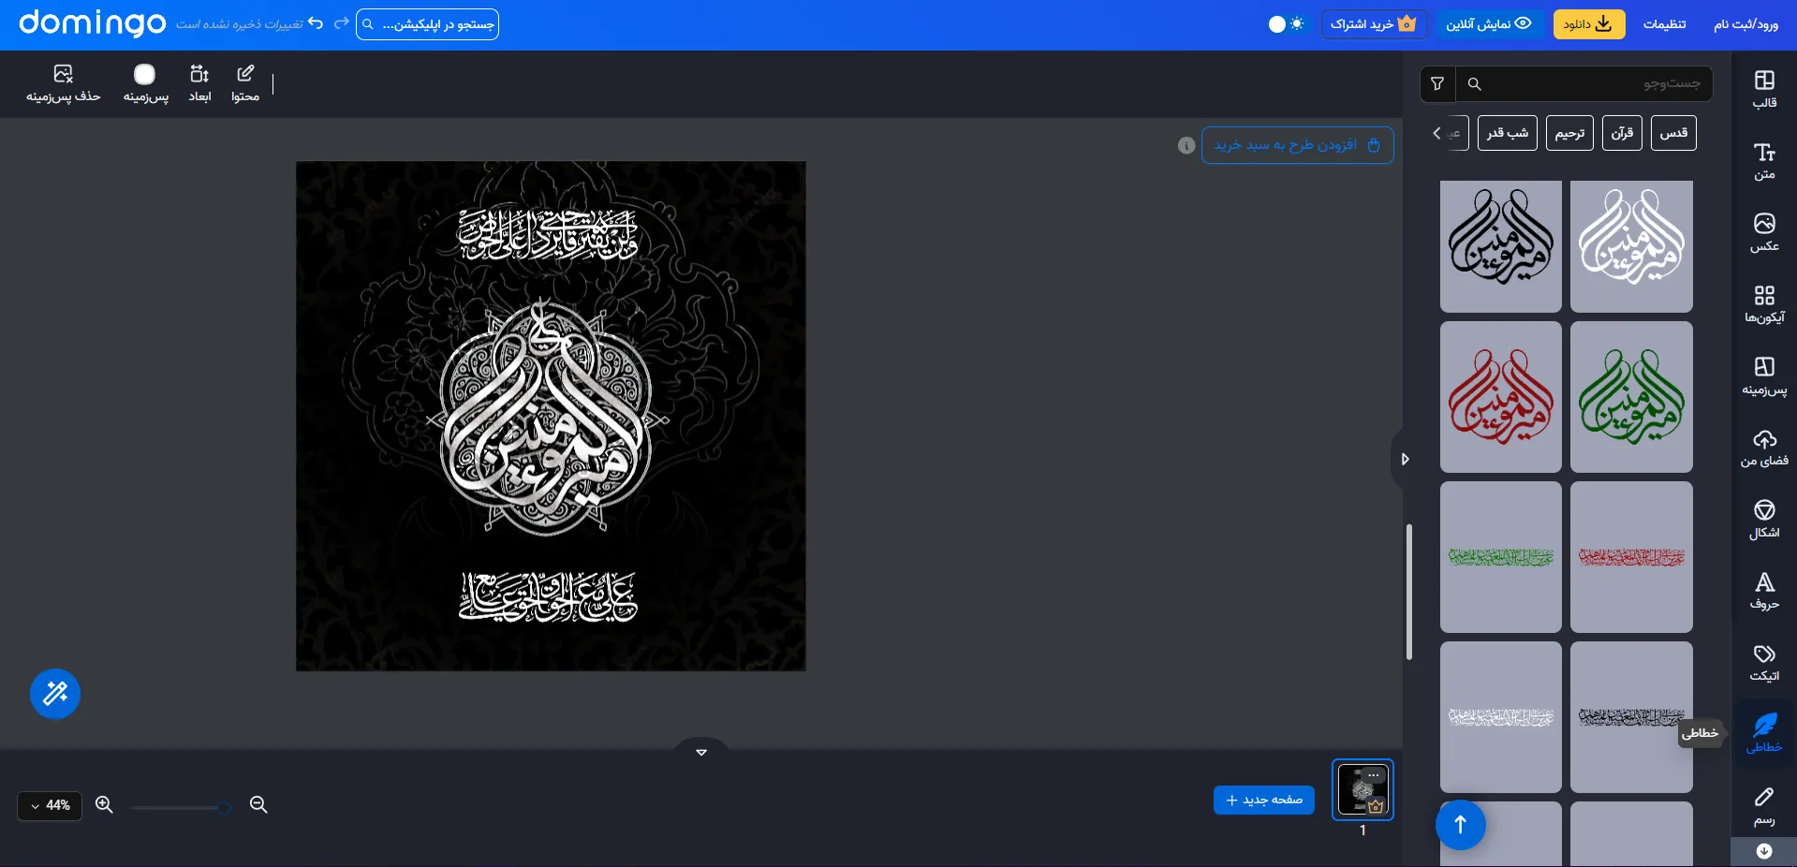
Task: Select the شب قدر category tag
Action: pyautogui.click(x=1508, y=133)
